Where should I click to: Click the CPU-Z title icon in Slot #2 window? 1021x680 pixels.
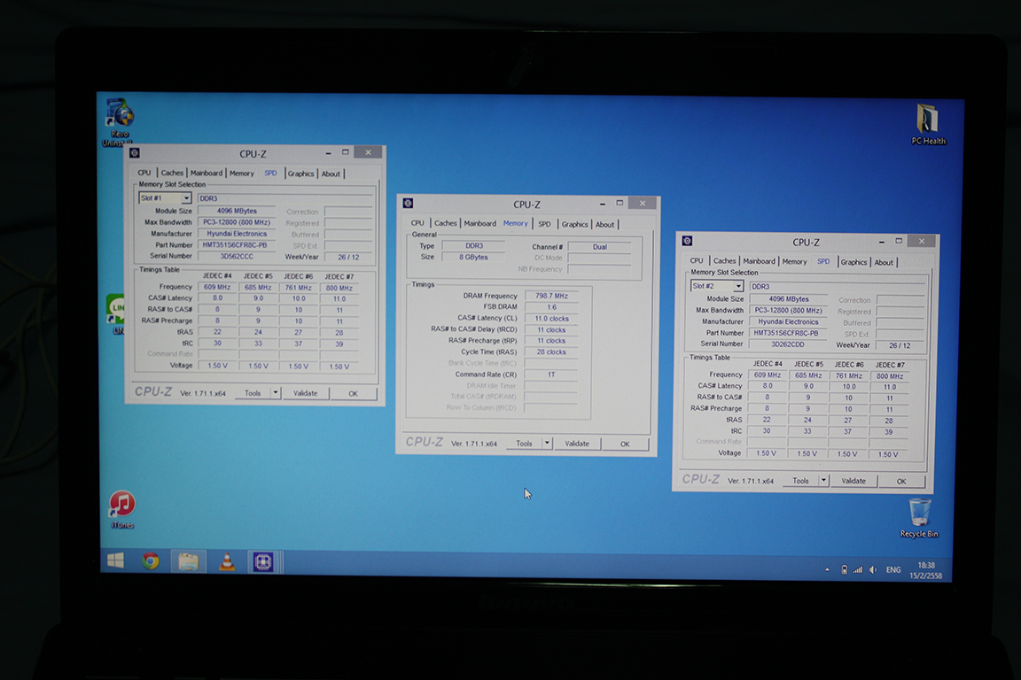(687, 242)
